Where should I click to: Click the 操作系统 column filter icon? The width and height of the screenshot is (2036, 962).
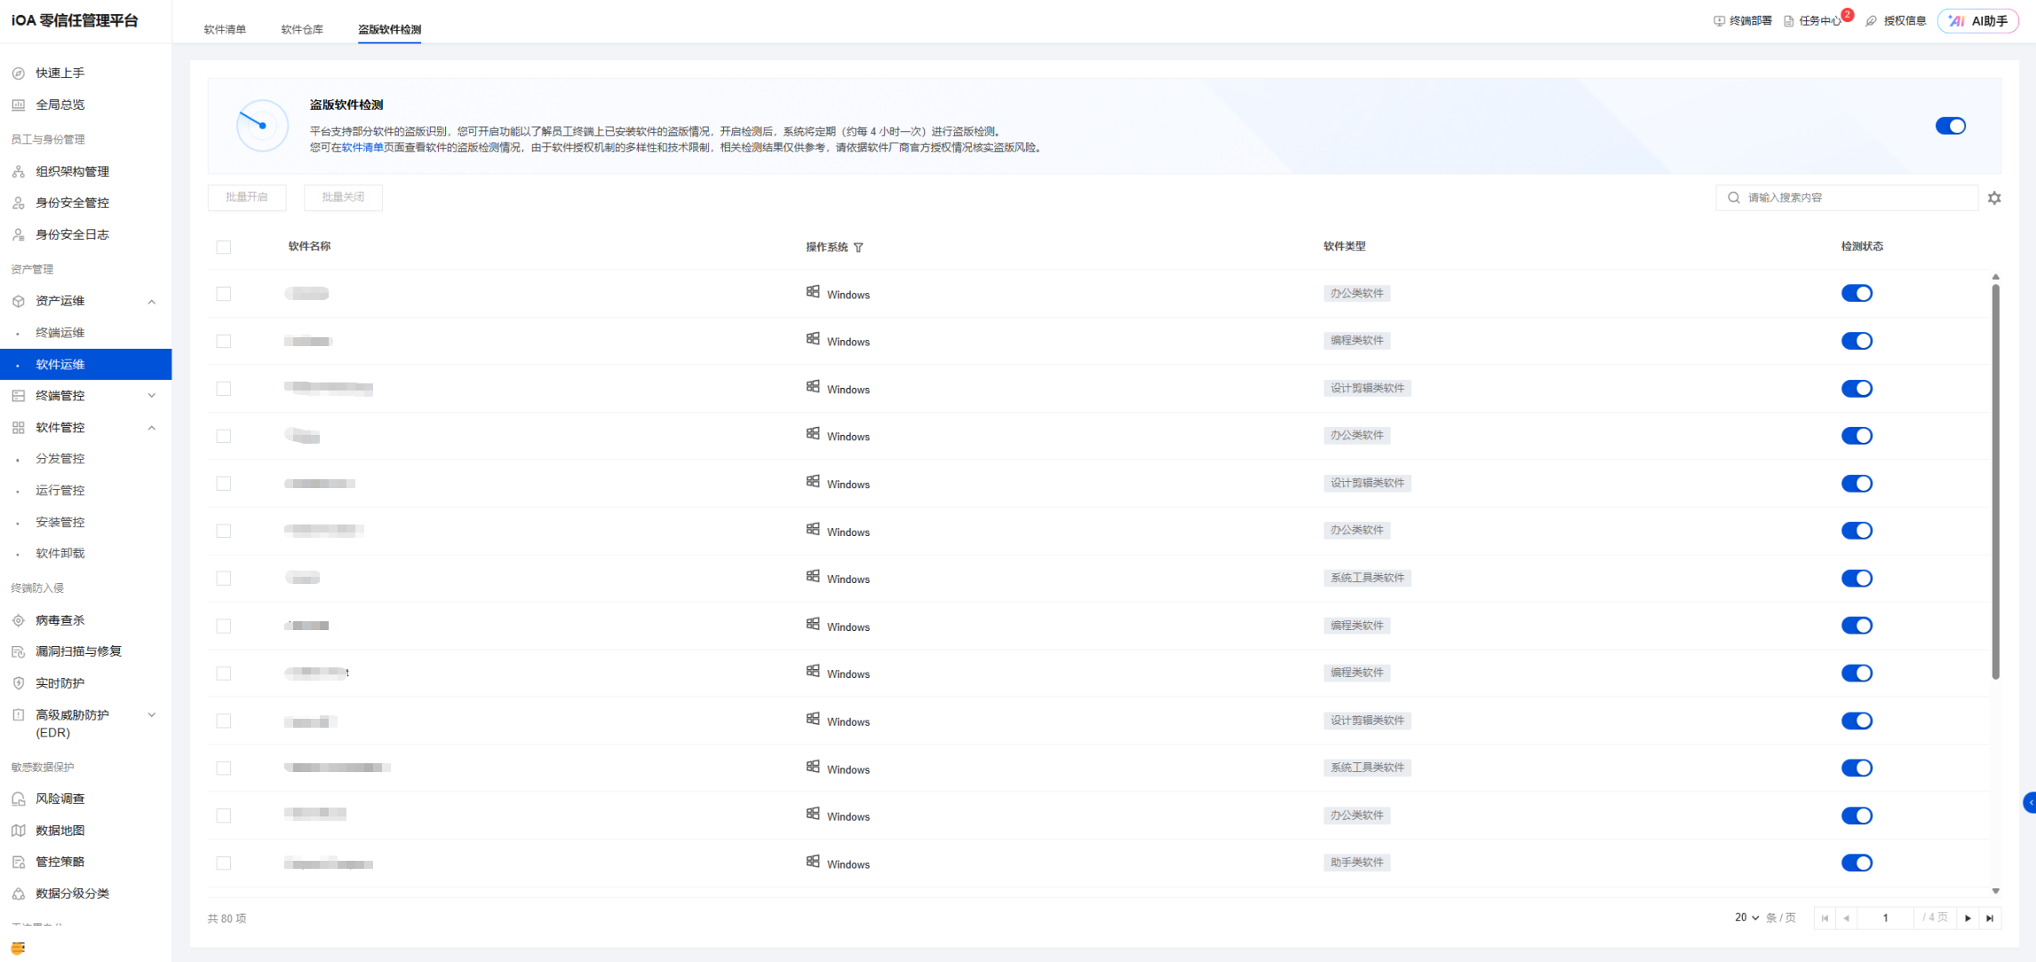point(858,248)
